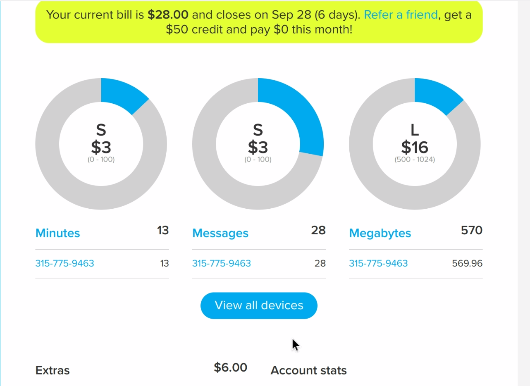
Task: Click the $28.00 bill amount in banner
Action: pos(168,15)
